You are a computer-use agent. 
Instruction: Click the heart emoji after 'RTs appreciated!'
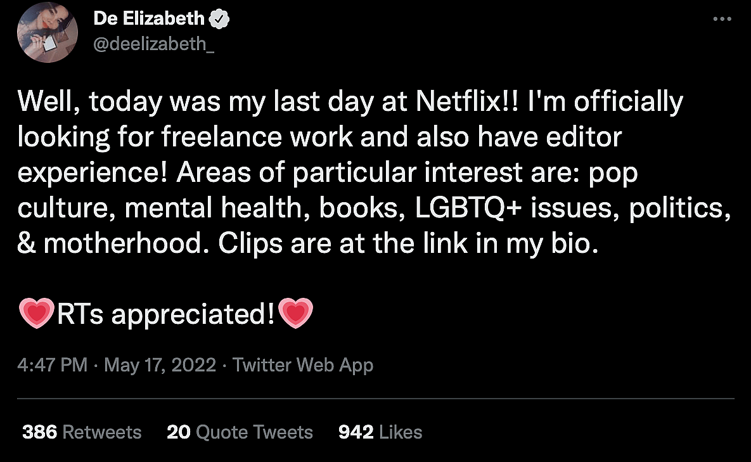pyautogui.click(x=295, y=314)
